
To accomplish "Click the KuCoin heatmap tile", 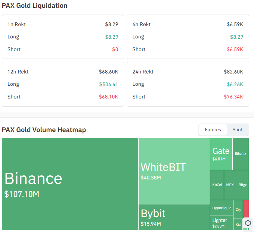I will [217, 185].
